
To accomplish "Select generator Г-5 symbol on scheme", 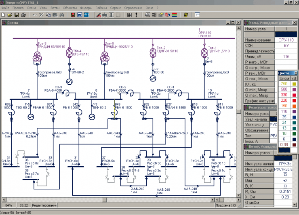I will 31,117.
